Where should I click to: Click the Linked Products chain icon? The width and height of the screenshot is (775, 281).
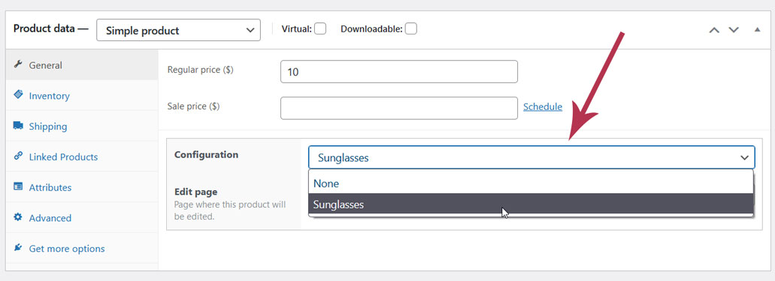coord(18,156)
